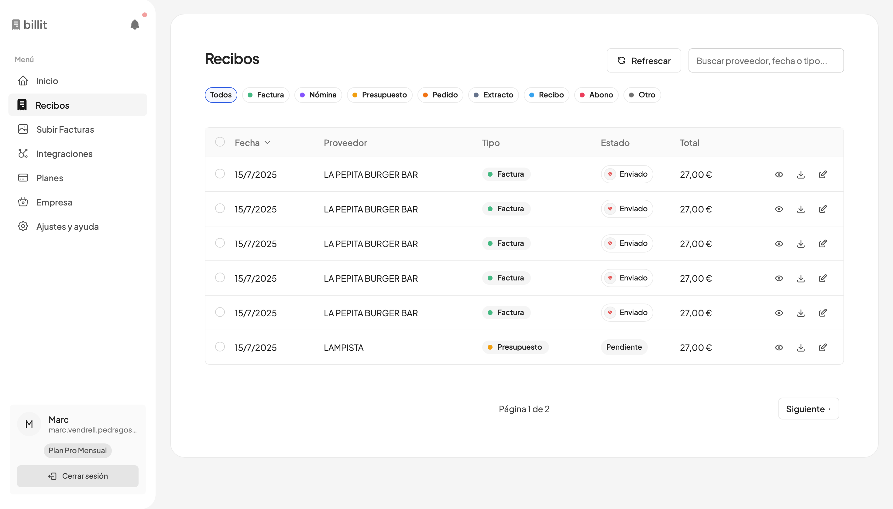Select the LAMPISTA row checkbox
This screenshot has height=509, width=893.
(220, 347)
